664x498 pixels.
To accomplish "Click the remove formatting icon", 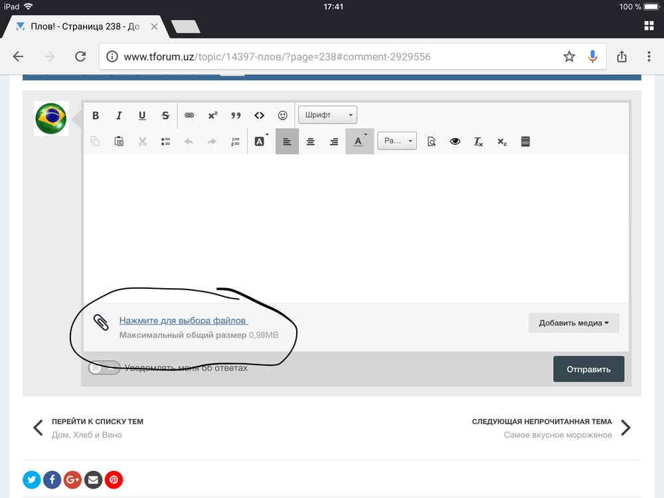I will pyautogui.click(x=478, y=141).
